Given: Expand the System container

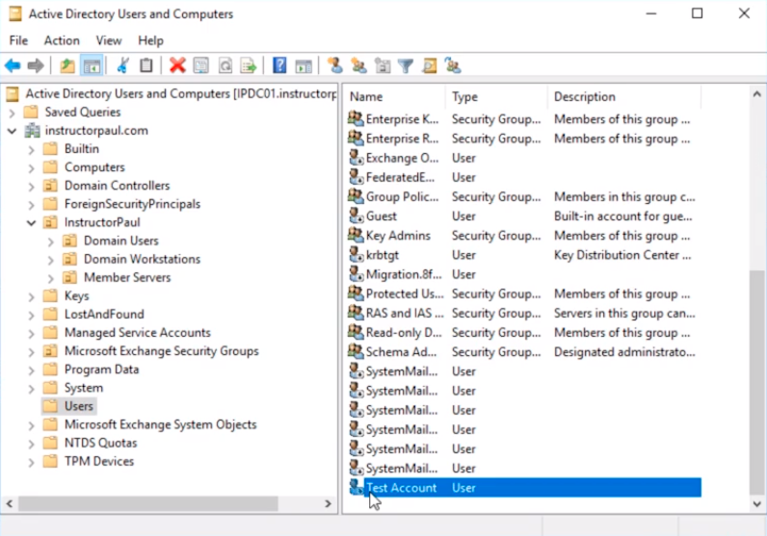Looking at the screenshot, I should point(31,389).
